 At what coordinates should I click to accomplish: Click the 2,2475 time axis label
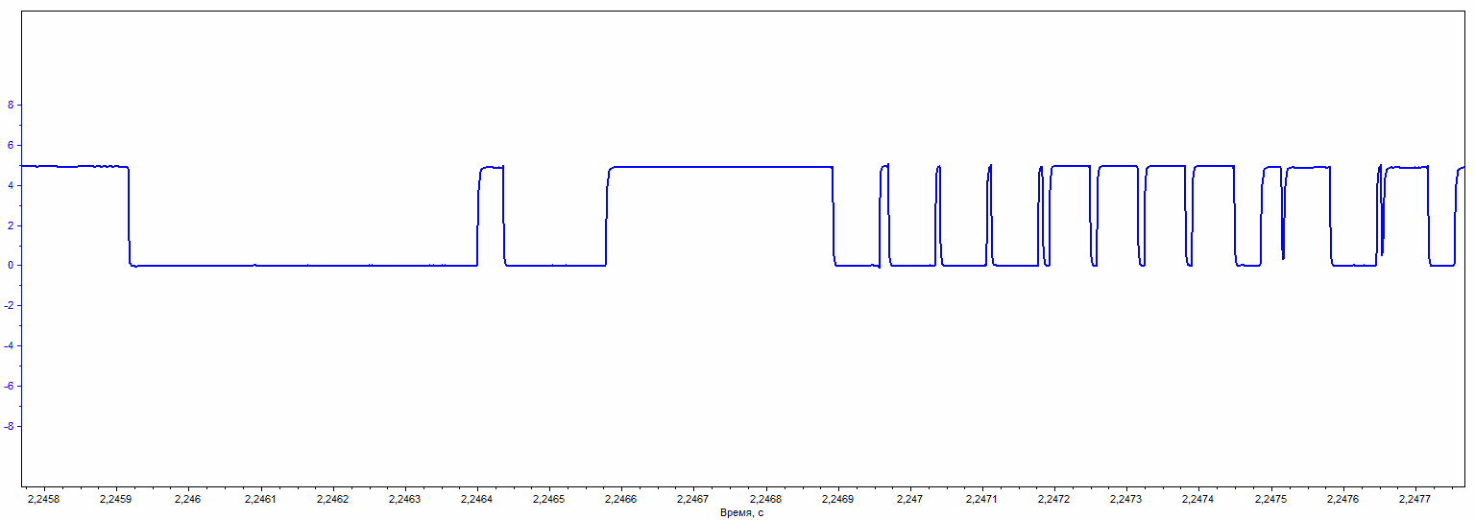click(1271, 500)
